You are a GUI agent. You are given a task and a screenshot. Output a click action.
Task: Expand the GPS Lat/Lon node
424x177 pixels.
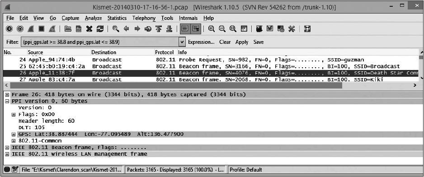14,134
